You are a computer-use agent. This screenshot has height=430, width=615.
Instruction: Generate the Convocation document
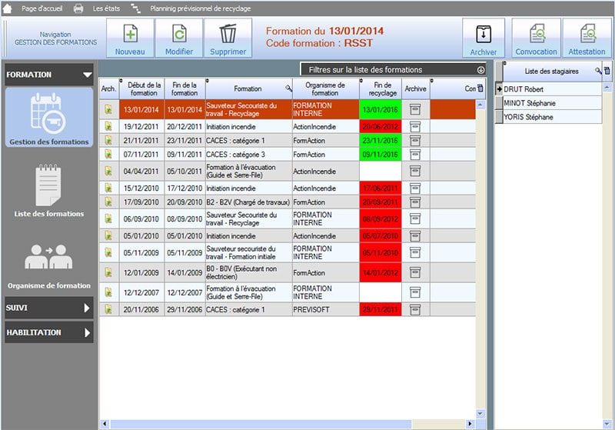click(536, 38)
